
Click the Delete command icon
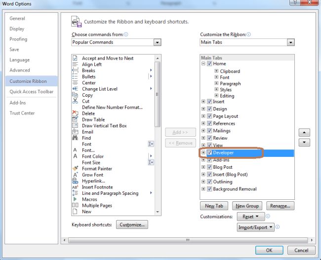(x=75, y=113)
